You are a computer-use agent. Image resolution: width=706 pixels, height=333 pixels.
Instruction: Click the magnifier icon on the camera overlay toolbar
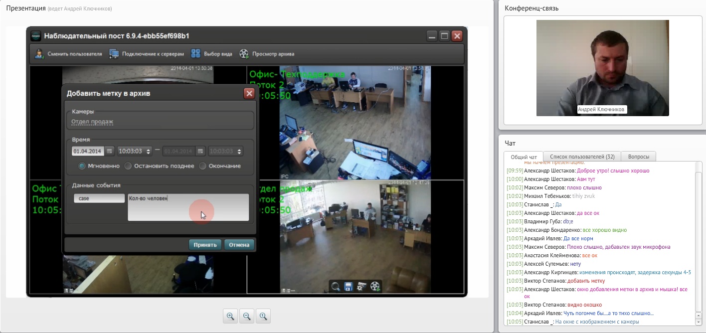336,287
